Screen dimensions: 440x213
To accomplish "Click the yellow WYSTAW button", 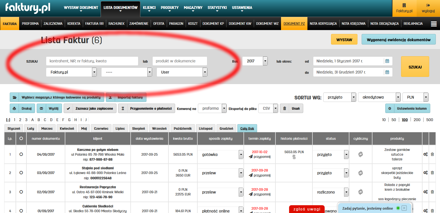I will pos(344,40).
